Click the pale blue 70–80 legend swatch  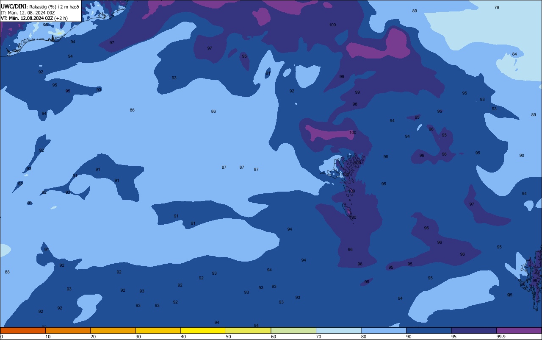point(338,330)
